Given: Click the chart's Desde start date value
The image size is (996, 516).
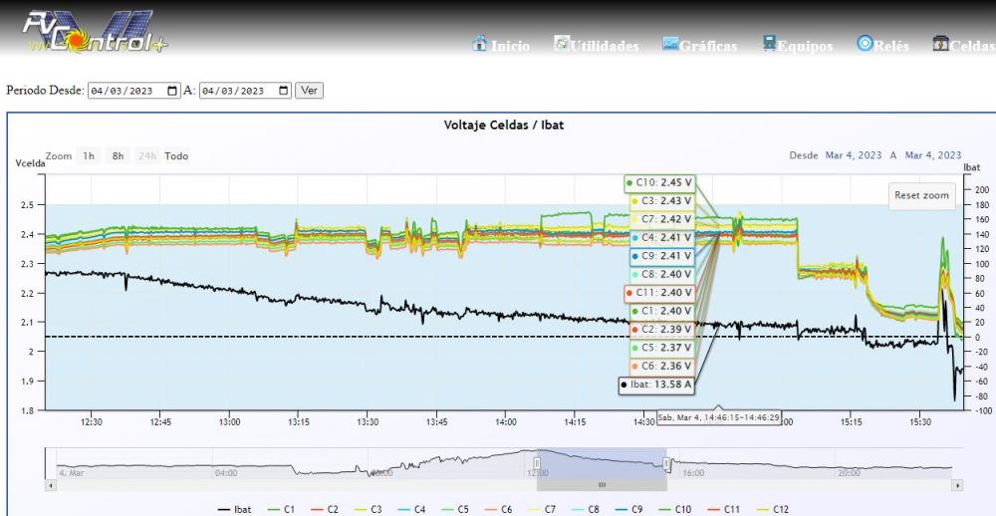Looking at the screenshot, I should click(x=854, y=155).
